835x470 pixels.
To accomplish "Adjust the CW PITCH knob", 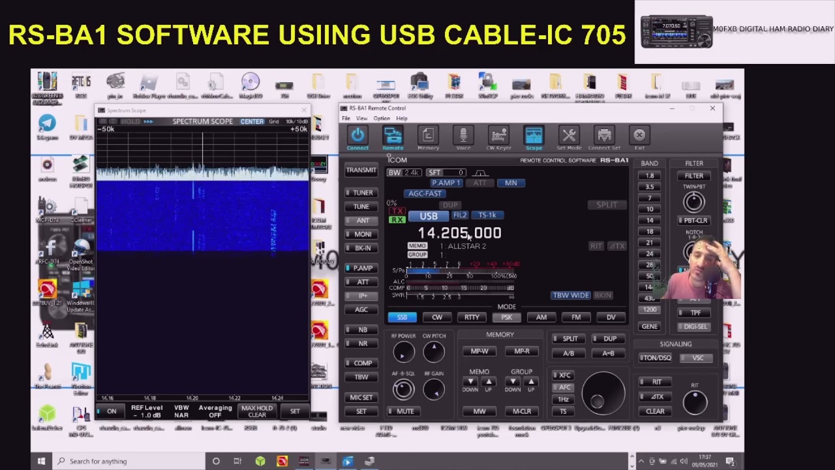I will pos(434,352).
